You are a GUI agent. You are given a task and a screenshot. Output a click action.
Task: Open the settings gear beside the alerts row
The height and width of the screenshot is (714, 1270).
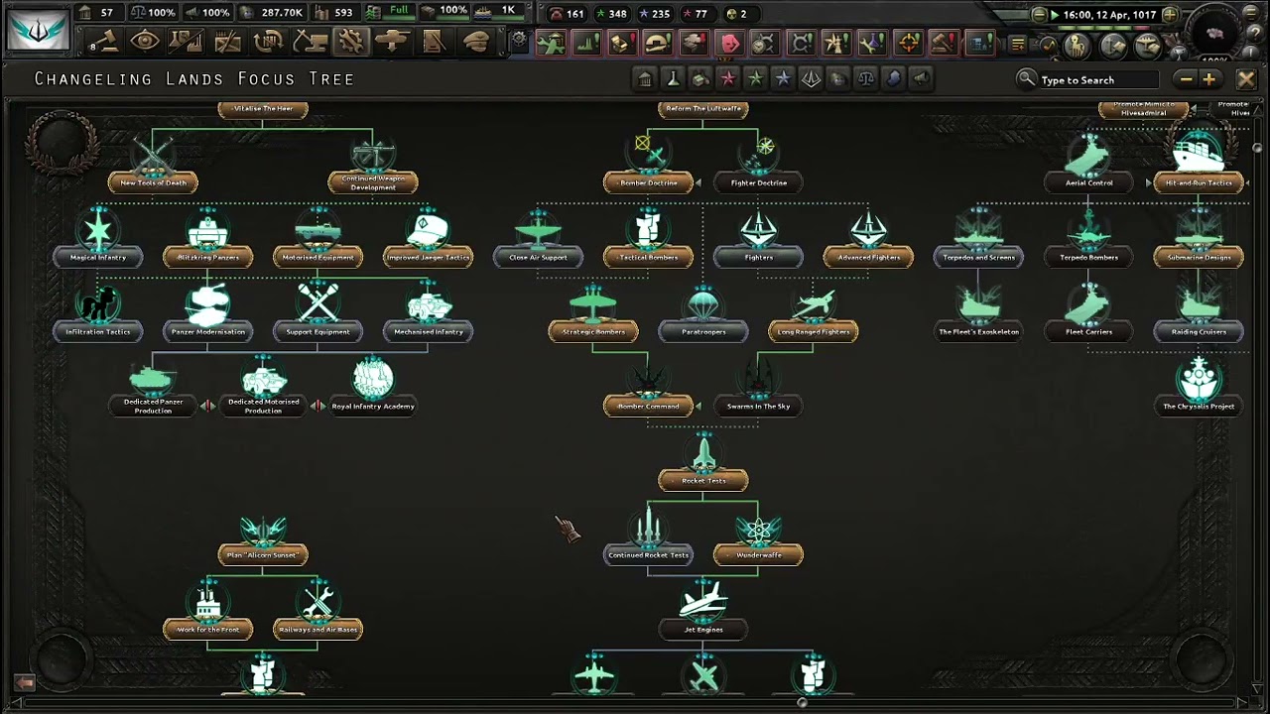pos(519,41)
